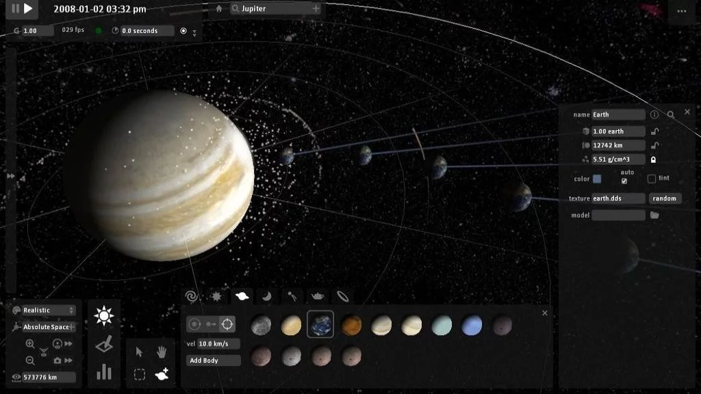Choose the Uranus pale cyan planet thumbnail

[442, 325]
